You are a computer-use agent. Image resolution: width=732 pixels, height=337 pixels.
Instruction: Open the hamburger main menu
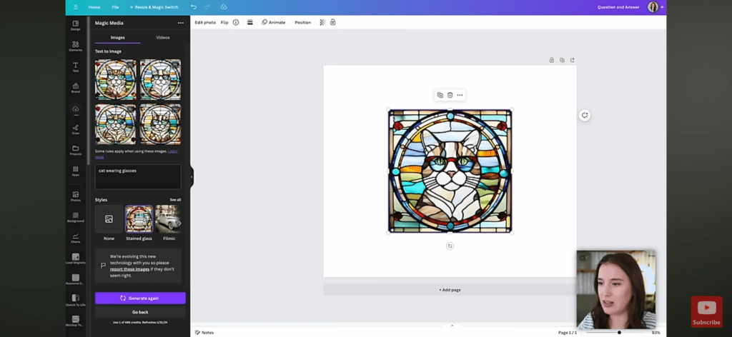coord(76,7)
